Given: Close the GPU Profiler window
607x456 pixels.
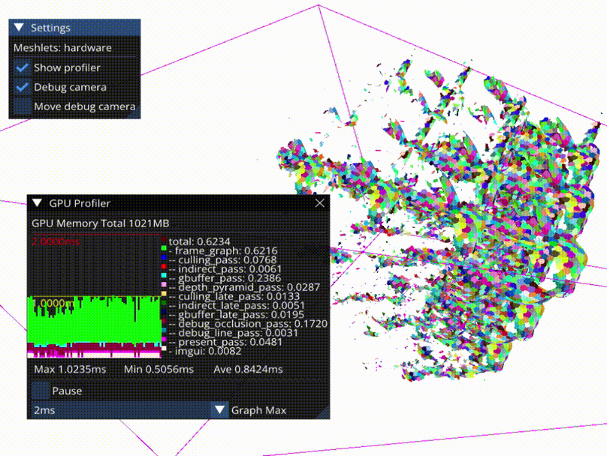Looking at the screenshot, I should coord(319,203).
